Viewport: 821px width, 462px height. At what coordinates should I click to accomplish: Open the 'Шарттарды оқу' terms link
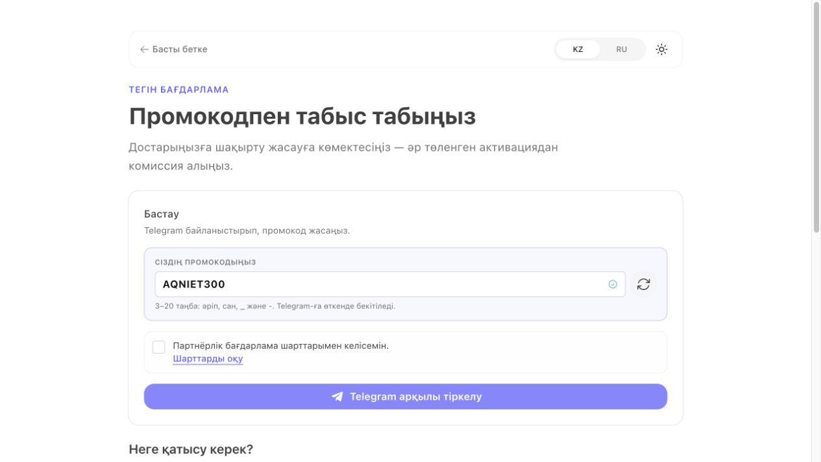click(x=208, y=359)
